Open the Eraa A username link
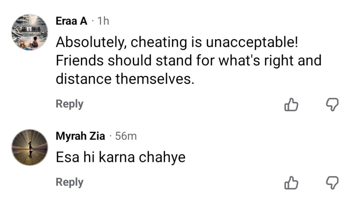Image resolution: width=355 pixels, height=216 pixels. (71, 21)
